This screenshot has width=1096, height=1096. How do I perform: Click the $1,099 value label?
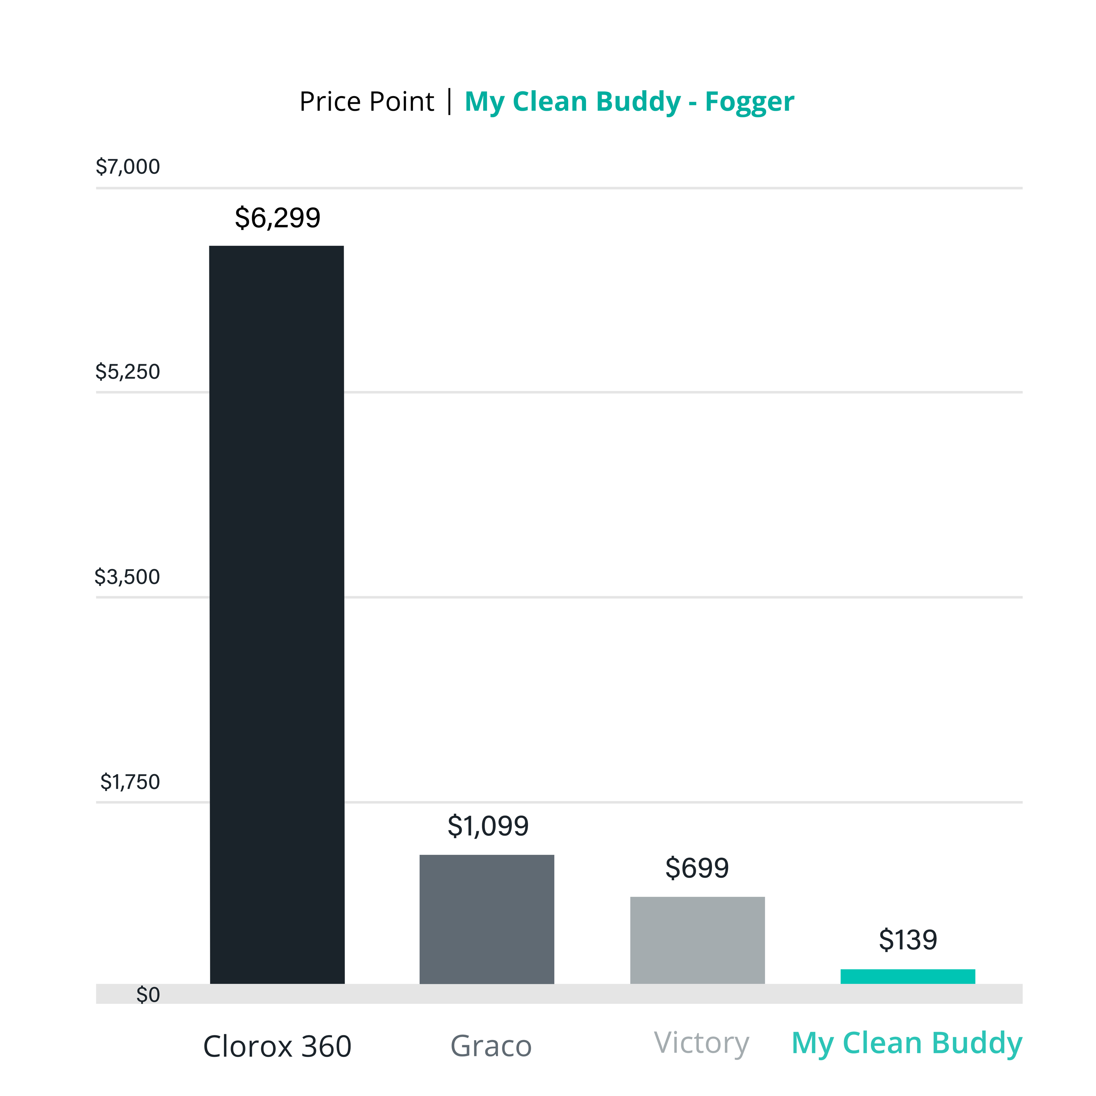click(488, 826)
